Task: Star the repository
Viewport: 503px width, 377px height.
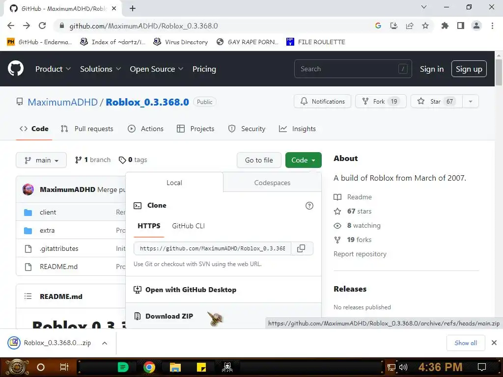Action: click(x=437, y=101)
